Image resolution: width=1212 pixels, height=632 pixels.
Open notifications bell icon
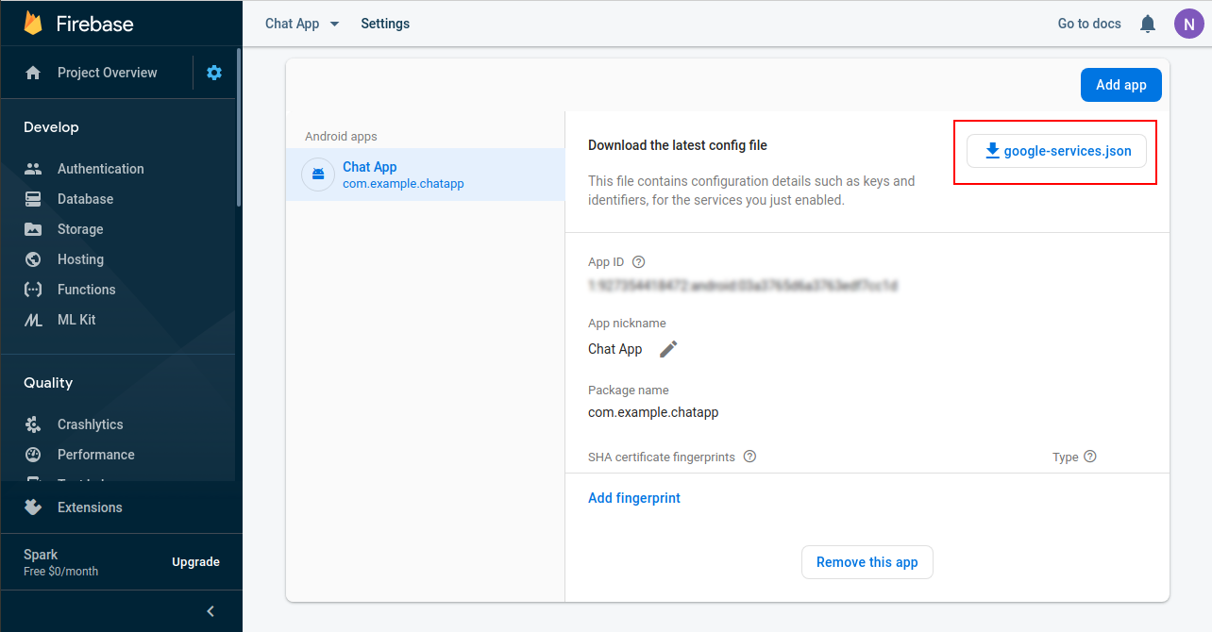point(1148,24)
